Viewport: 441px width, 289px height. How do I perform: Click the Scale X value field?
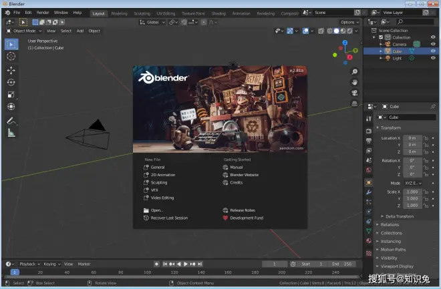[412, 192]
